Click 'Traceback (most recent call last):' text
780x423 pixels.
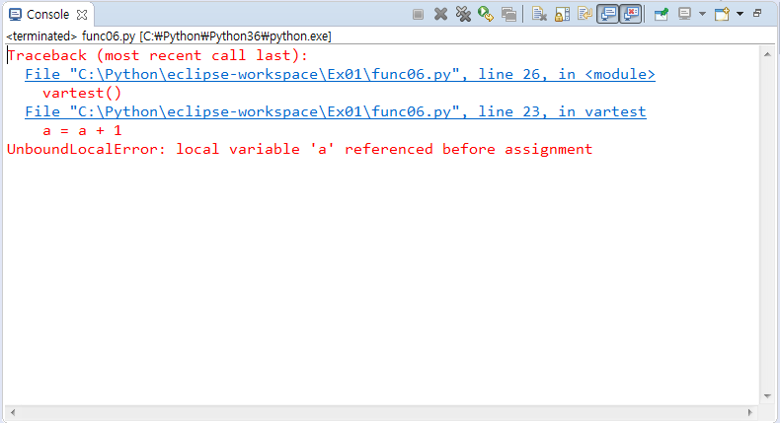click(x=158, y=55)
